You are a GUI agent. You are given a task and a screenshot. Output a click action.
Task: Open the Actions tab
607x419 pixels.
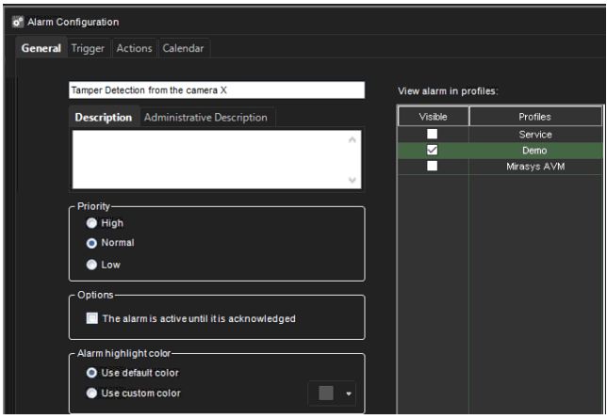click(134, 48)
